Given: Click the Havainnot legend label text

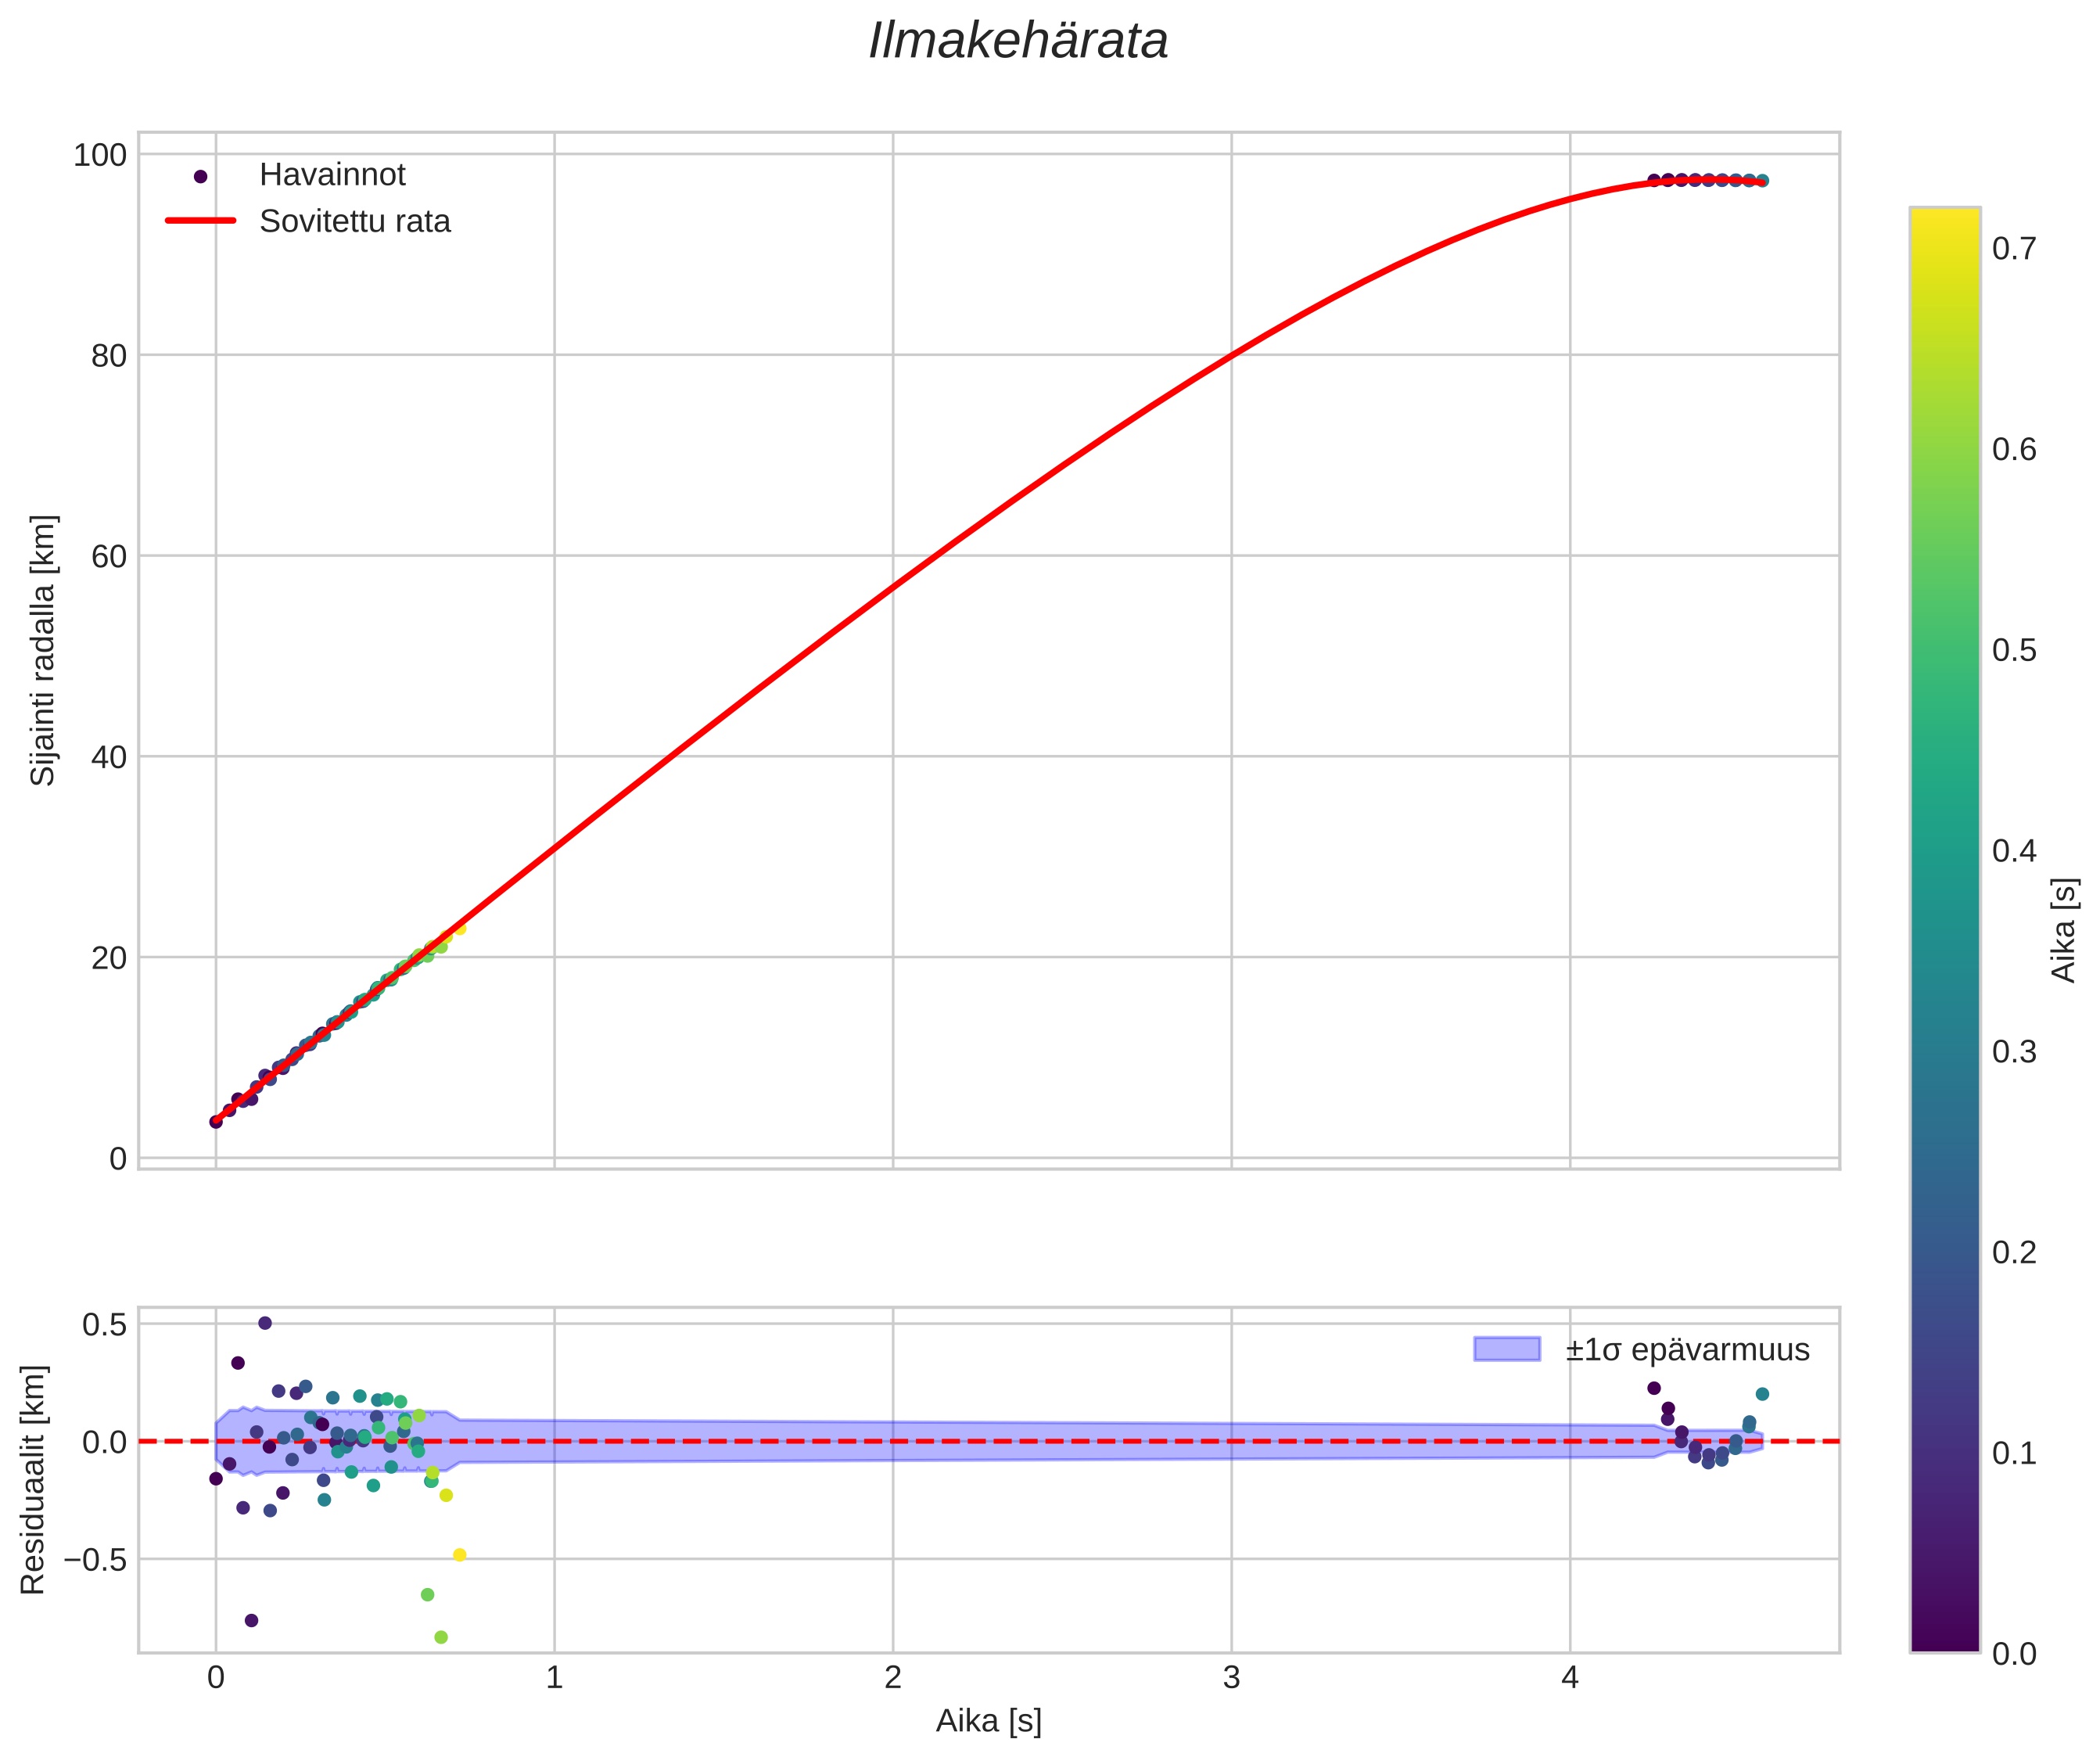Looking at the screenshot, I should point(332,175).
